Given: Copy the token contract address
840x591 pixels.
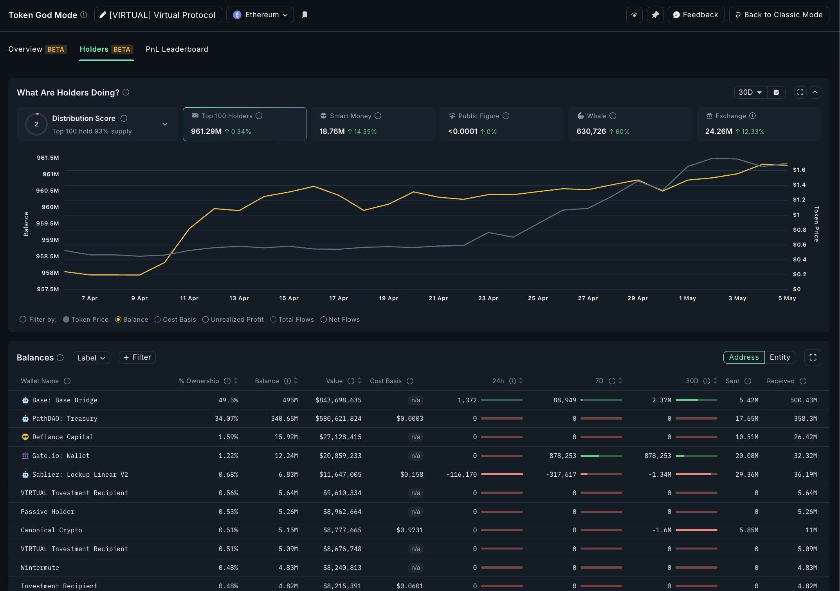Looking at the screenshot, I should 304,14.
